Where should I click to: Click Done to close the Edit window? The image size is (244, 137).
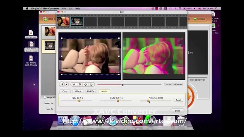point(178,111)
